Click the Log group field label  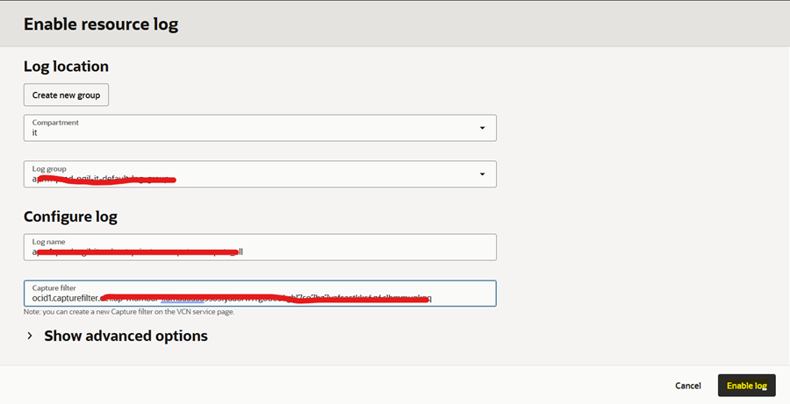(x=49, y=168)
